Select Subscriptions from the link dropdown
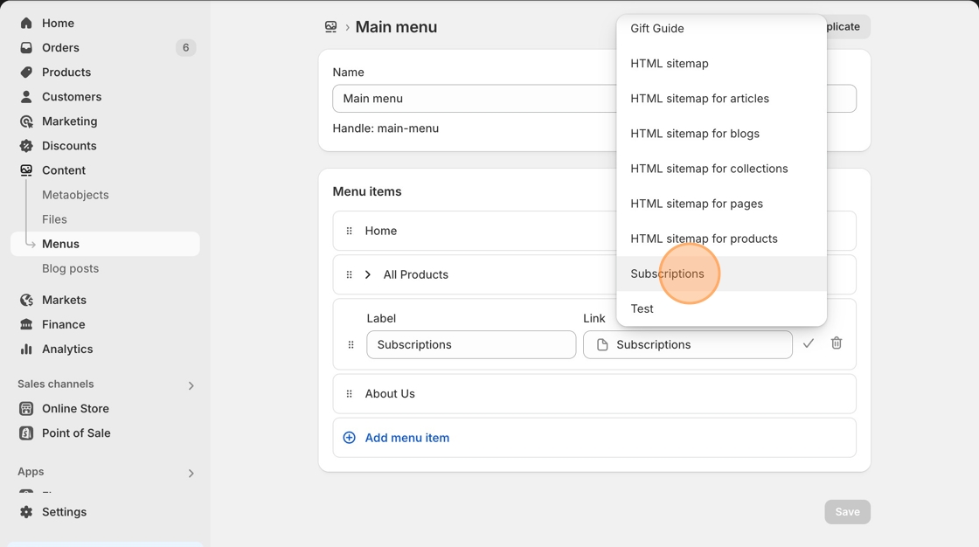 click(667, 273)
